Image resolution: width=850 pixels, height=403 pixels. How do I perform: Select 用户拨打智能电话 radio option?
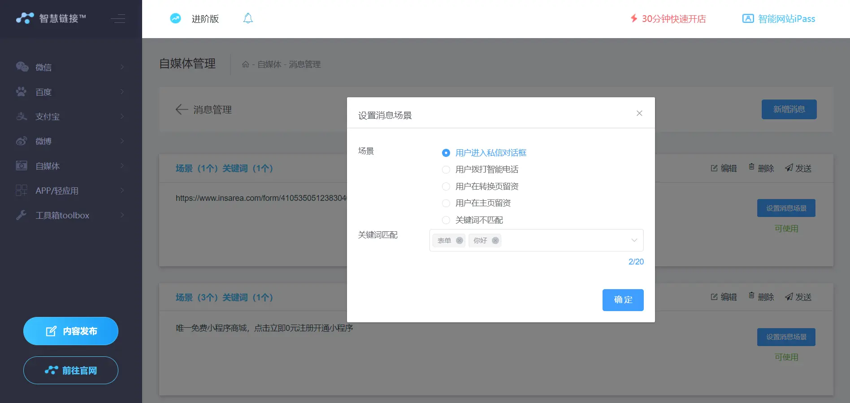tap(446, 169)
